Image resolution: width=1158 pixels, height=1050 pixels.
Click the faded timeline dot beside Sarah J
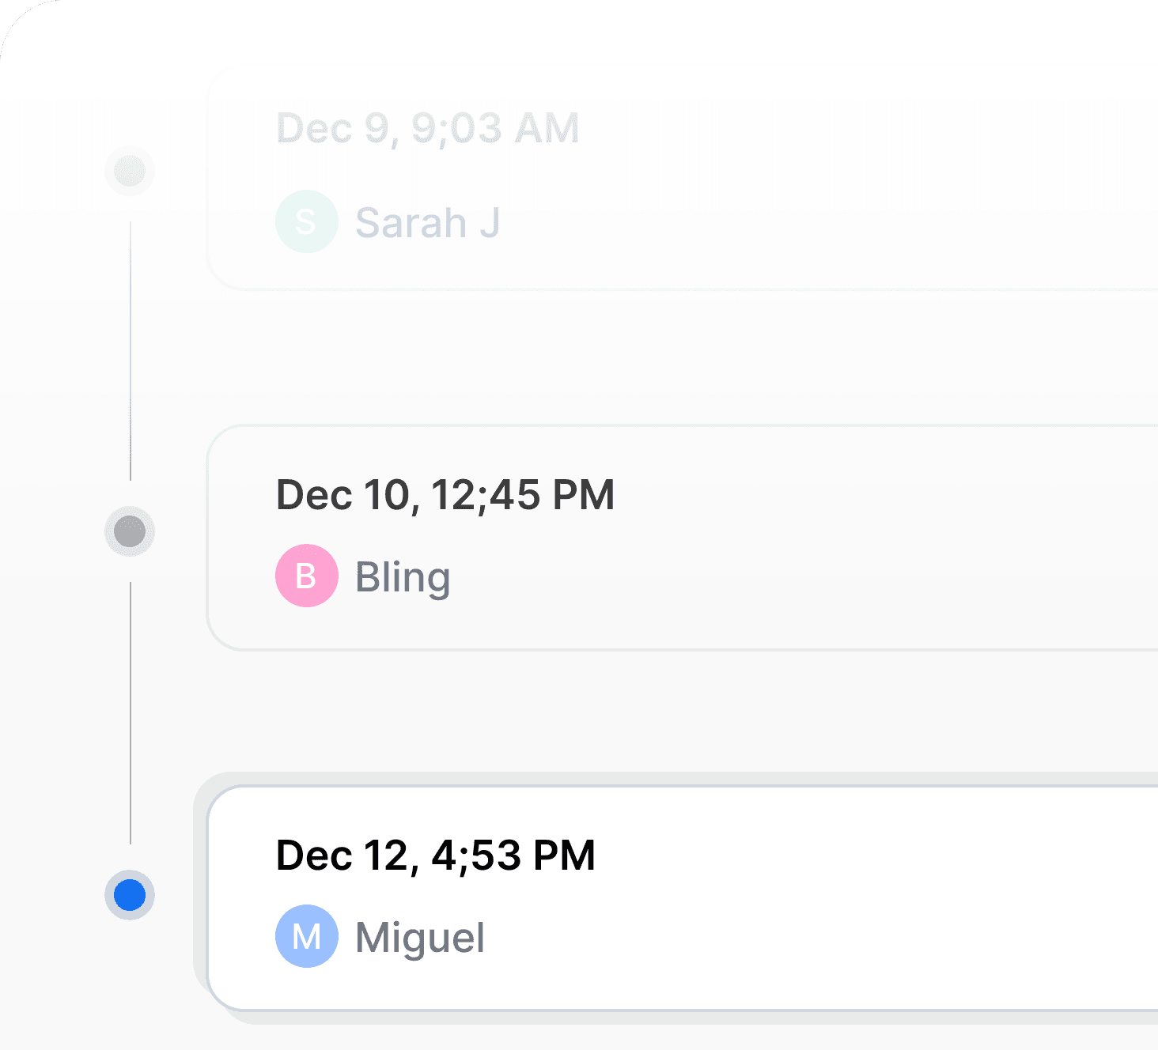point(130,171)
